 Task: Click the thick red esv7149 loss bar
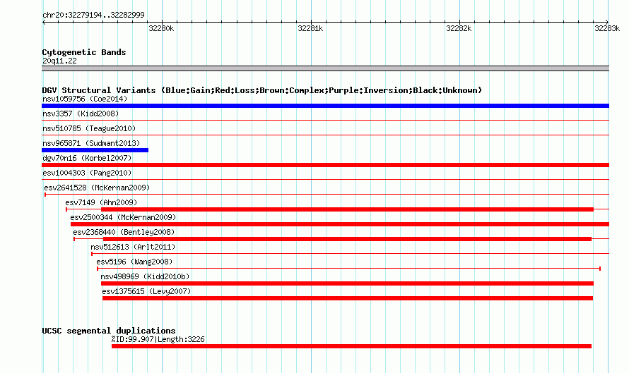pos(348,209)
